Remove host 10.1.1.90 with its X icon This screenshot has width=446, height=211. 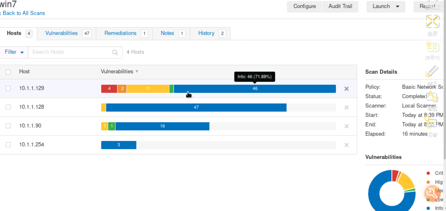347,126
